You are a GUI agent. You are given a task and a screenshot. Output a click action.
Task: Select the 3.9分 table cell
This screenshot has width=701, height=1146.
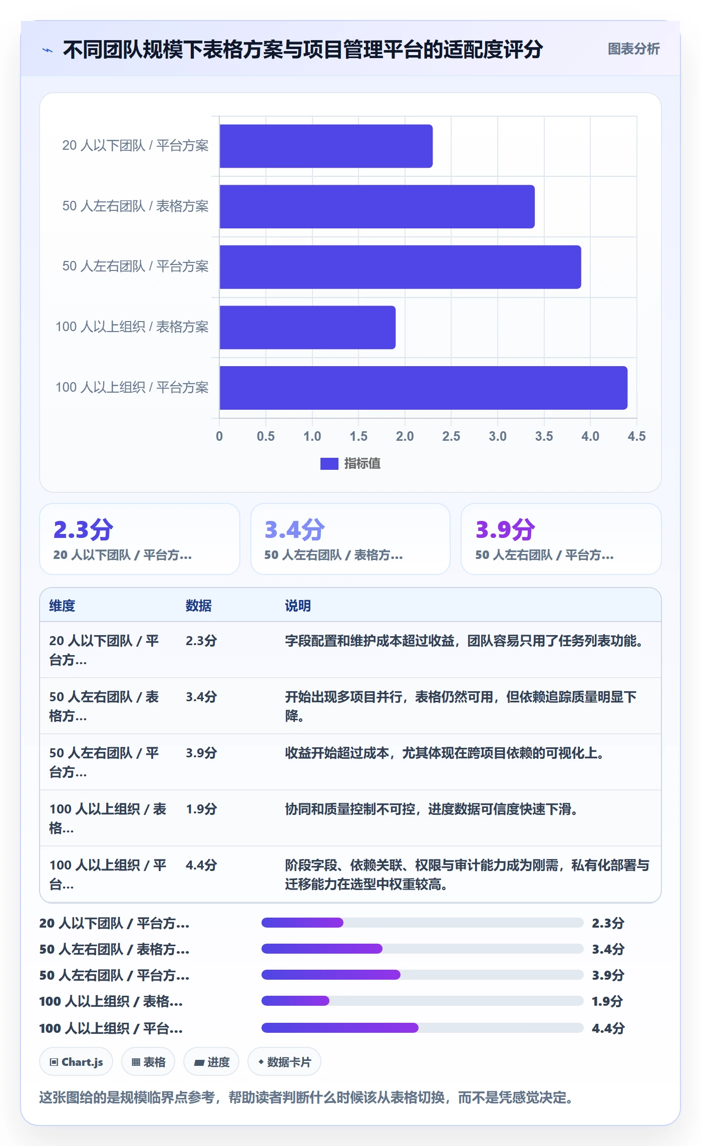tap(201, 753)
